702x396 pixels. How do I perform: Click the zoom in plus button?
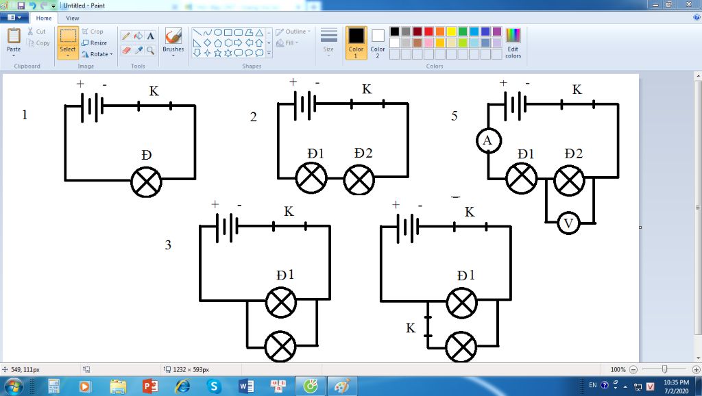[x=697, y=369]
